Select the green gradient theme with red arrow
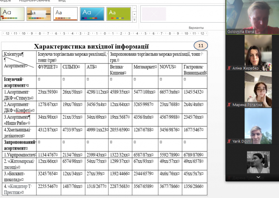Screen dimensions: 279x198 pos(12,14)
